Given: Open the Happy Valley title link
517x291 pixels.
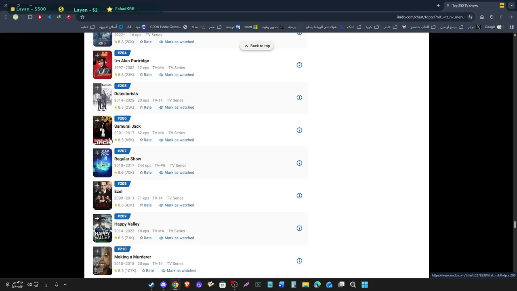Looking at the screenshot, I should pyautogui.click(x=127, y=224).
